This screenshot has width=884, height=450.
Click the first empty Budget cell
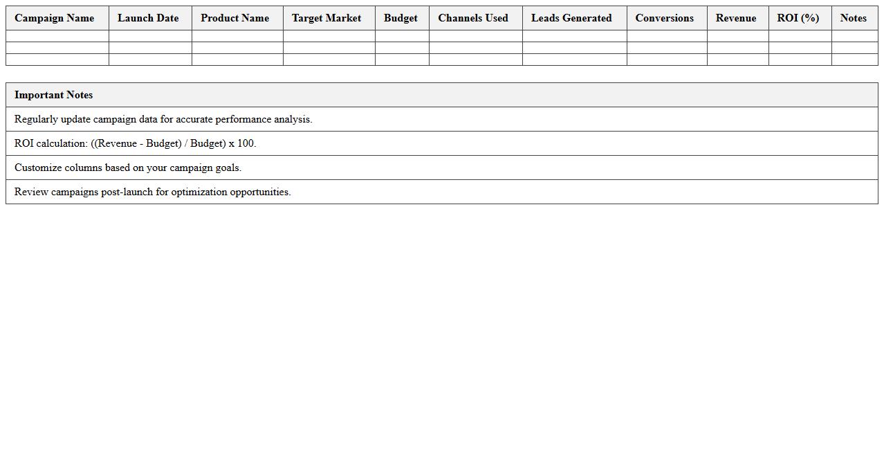click(400, 36)
